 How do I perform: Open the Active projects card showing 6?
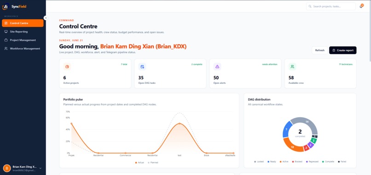pyautogui.click(x=95, y=73)
